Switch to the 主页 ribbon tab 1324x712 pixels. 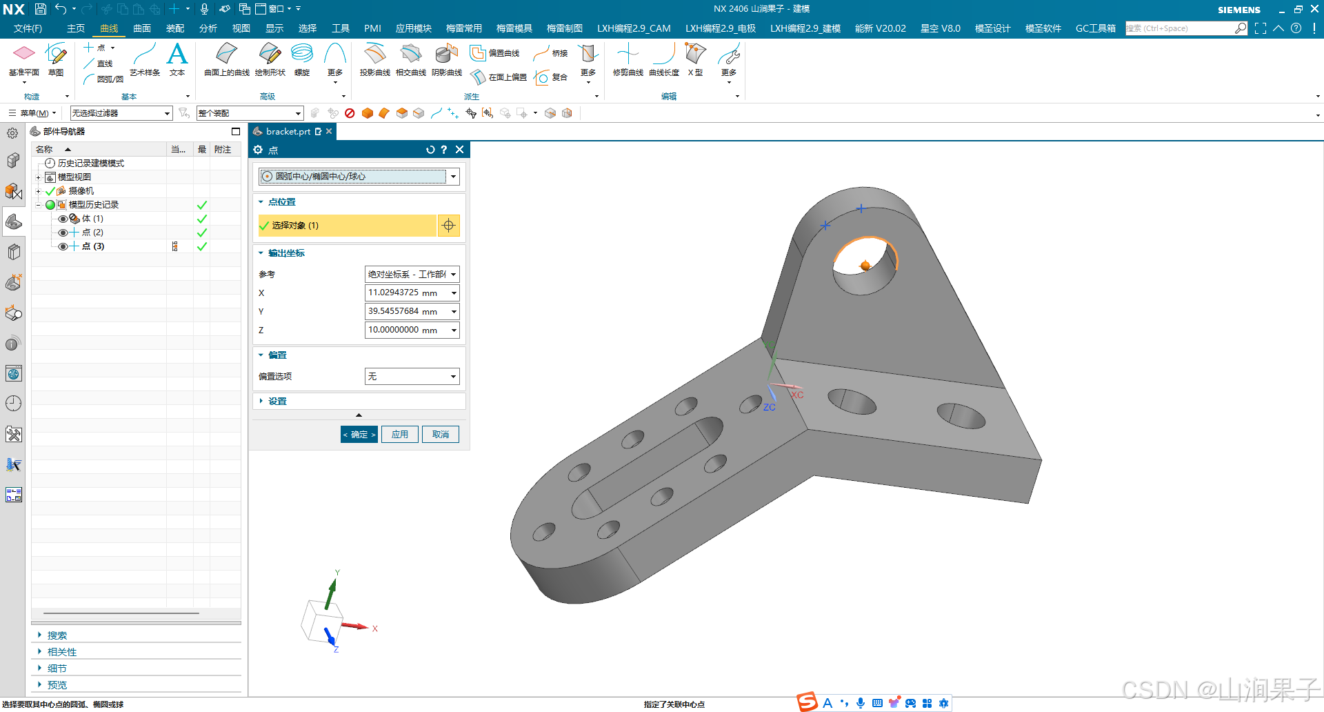pos(76,28)
